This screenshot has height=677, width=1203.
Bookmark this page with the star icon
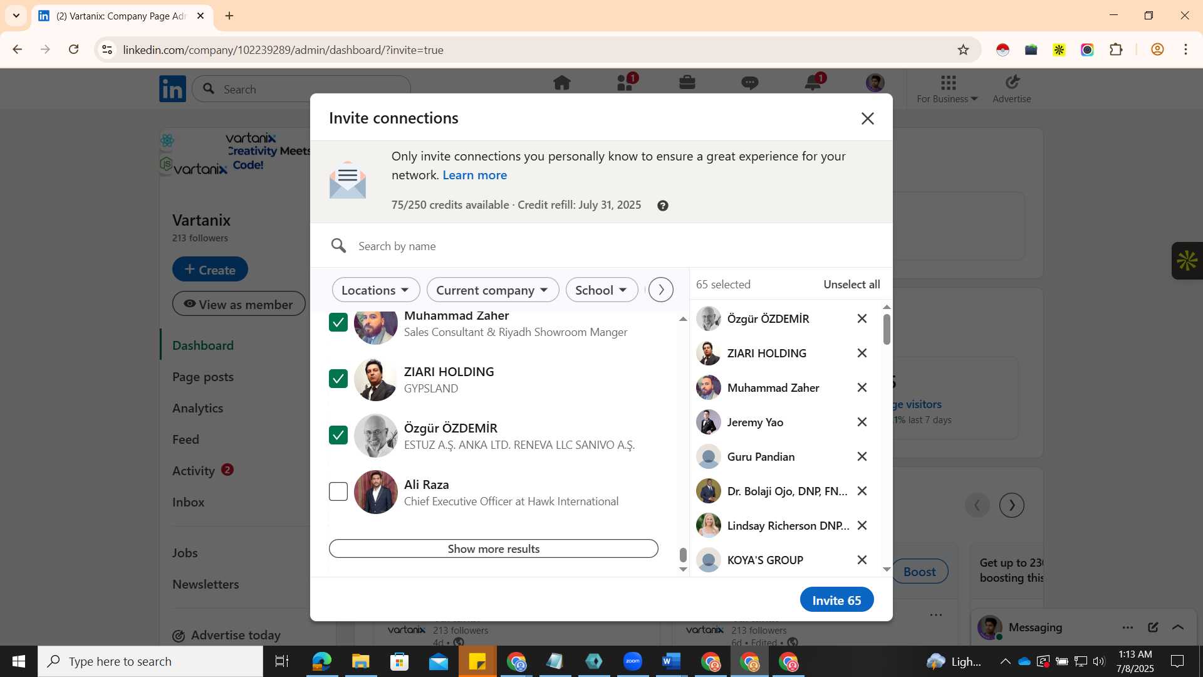pyautogui.click(x=963, y=50)
